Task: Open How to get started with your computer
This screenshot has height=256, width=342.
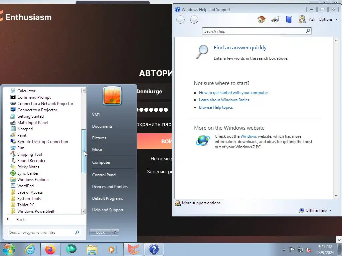Action: pyautogui.click(x=233, y=93)
